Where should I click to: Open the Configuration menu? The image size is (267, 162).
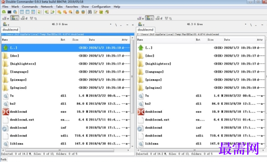point(101,6)
